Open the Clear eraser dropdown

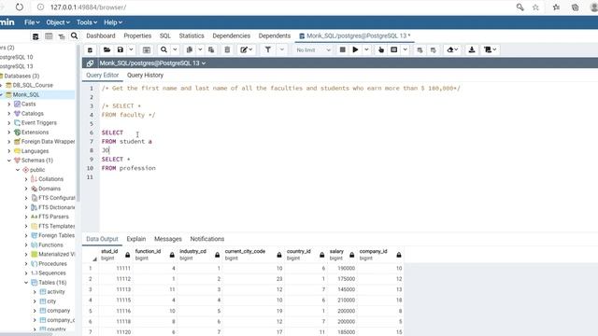pyautogui.click(x=452, y=49)
